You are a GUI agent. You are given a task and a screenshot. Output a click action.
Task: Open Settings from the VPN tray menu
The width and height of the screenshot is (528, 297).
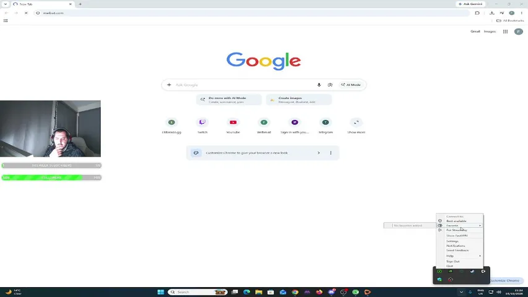coord(460,241)
